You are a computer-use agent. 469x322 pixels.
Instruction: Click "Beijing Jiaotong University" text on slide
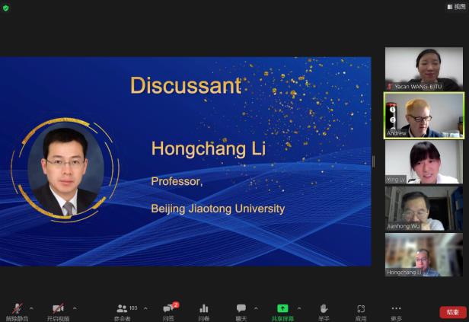click(x=218, y=209)
